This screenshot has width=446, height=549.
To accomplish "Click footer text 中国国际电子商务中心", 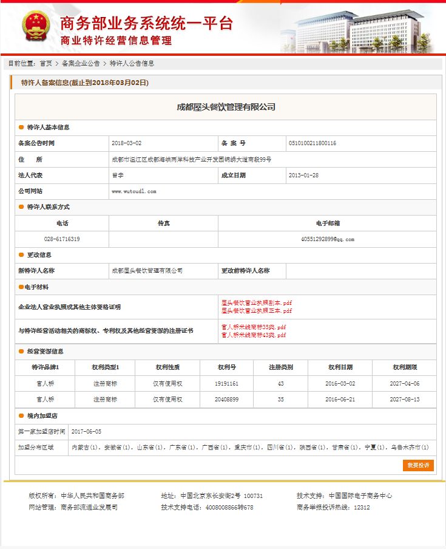I will (x=360, y=496).
